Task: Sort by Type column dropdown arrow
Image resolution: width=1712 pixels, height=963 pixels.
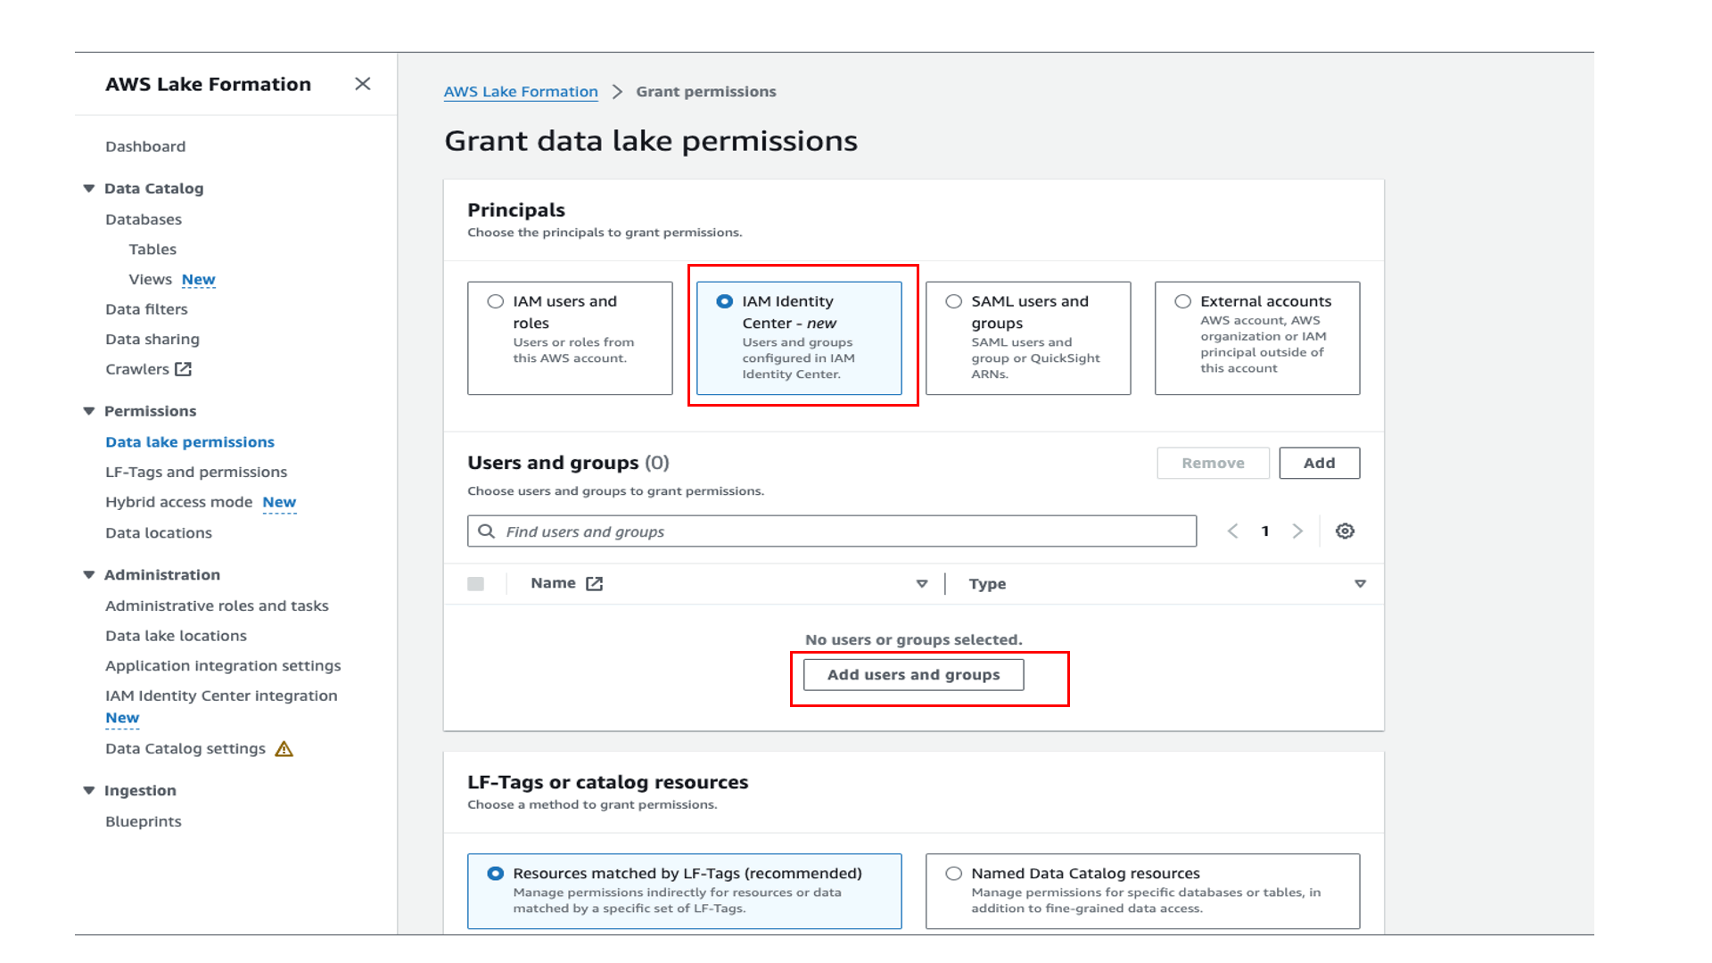Action: click(x=1360, y=584)
